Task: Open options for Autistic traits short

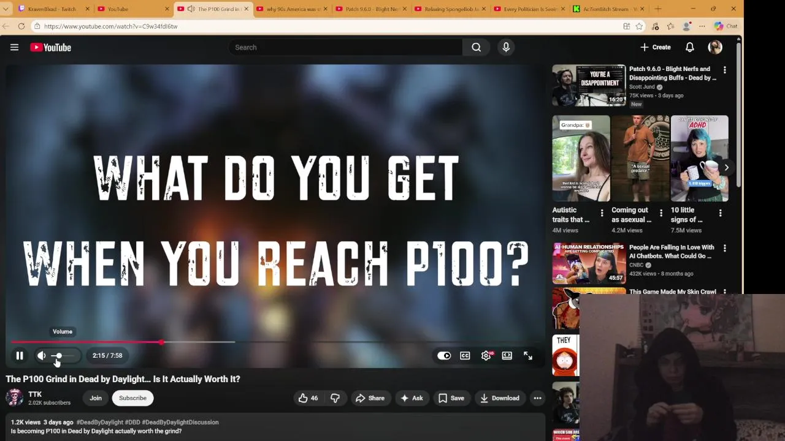Action: (602, 213)
